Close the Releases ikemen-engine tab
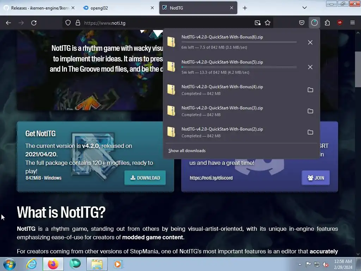Screen dimensions: 361x271 click(73, 8)
